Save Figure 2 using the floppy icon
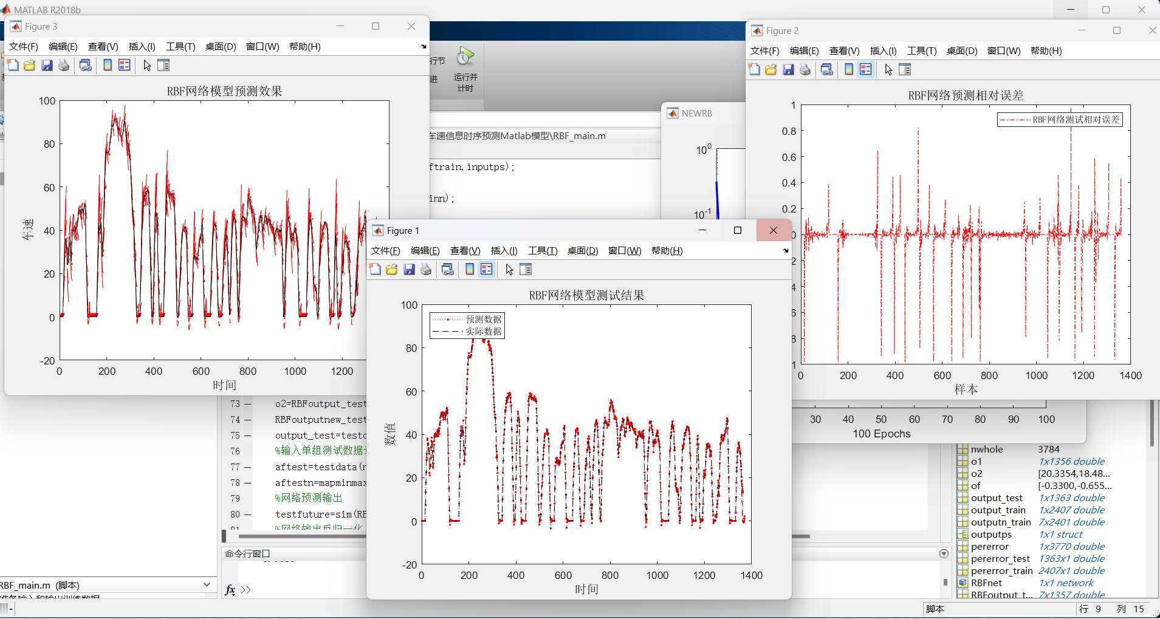Screen dimensions: 1160x619 tap(788, 70)
